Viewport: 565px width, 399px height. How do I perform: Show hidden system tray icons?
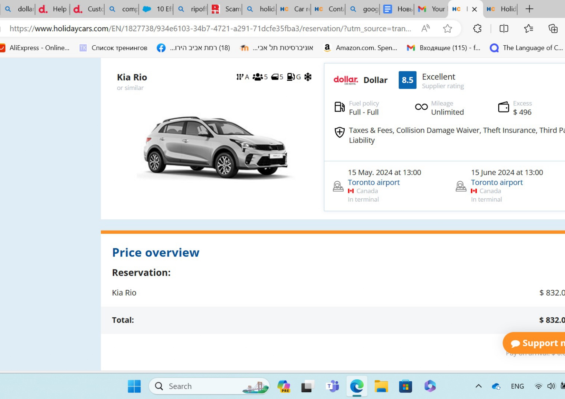pos(479,386)
